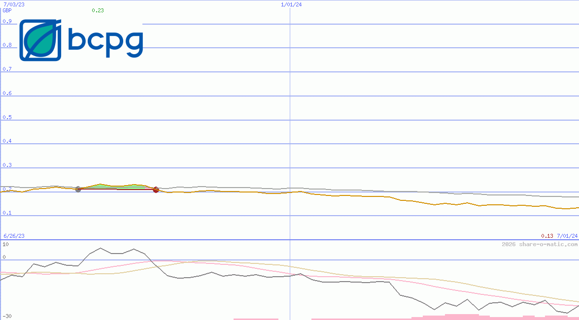Click the 0.3 price axis label
The height and width of the screenshot is (320, 579).
pyautogui.click(x=7, y=165)
